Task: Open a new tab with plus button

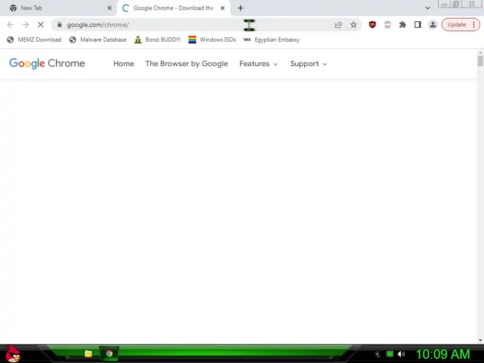Action: point(241,8)
